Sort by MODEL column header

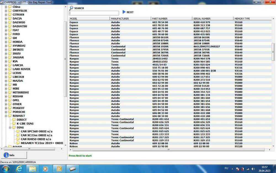89,19
